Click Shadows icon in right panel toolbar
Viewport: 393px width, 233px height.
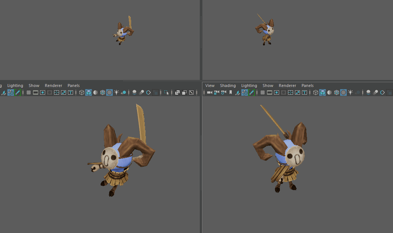(x=358, y=92)
